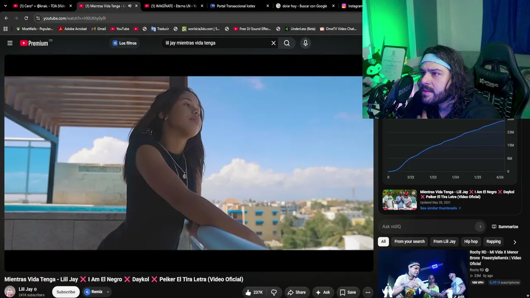Open site information icon in address bar

click(x=38, y=18)
